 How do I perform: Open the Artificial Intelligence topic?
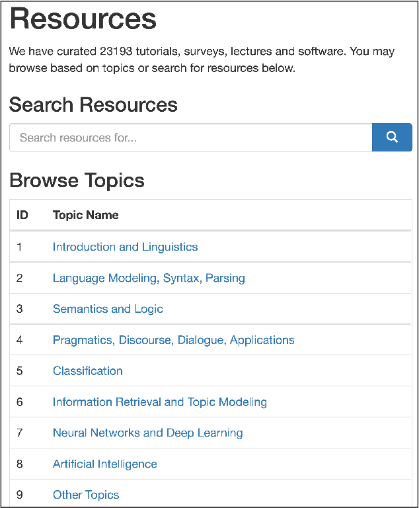[105, 464]
